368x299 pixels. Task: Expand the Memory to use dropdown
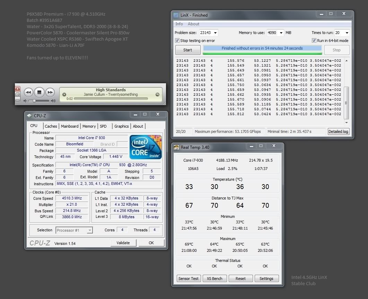click(280, 33)
